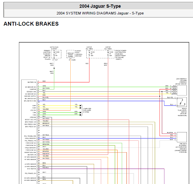The height and width of the screenshot is (184, 193).
Task: Select the "COMPUTER DATA LINES SYSTEM" label
Action: [x=87, y=110]
